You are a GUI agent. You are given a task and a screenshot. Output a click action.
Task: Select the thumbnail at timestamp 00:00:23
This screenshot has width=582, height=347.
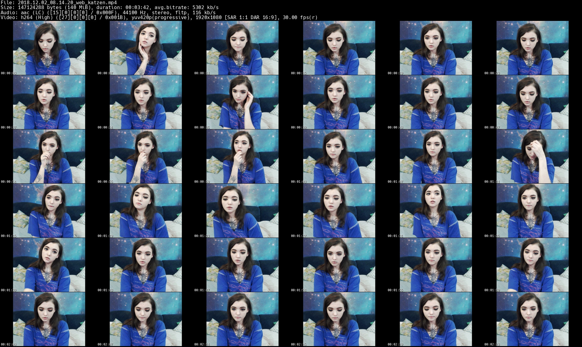pos(533,48)
